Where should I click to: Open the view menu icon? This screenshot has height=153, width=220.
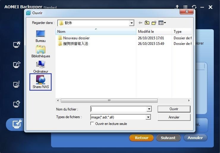pyautogui.click(x=162, y=23)
